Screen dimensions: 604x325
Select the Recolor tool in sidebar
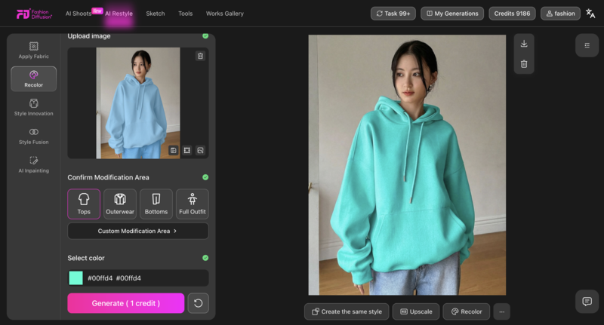(x=33, y=79)
